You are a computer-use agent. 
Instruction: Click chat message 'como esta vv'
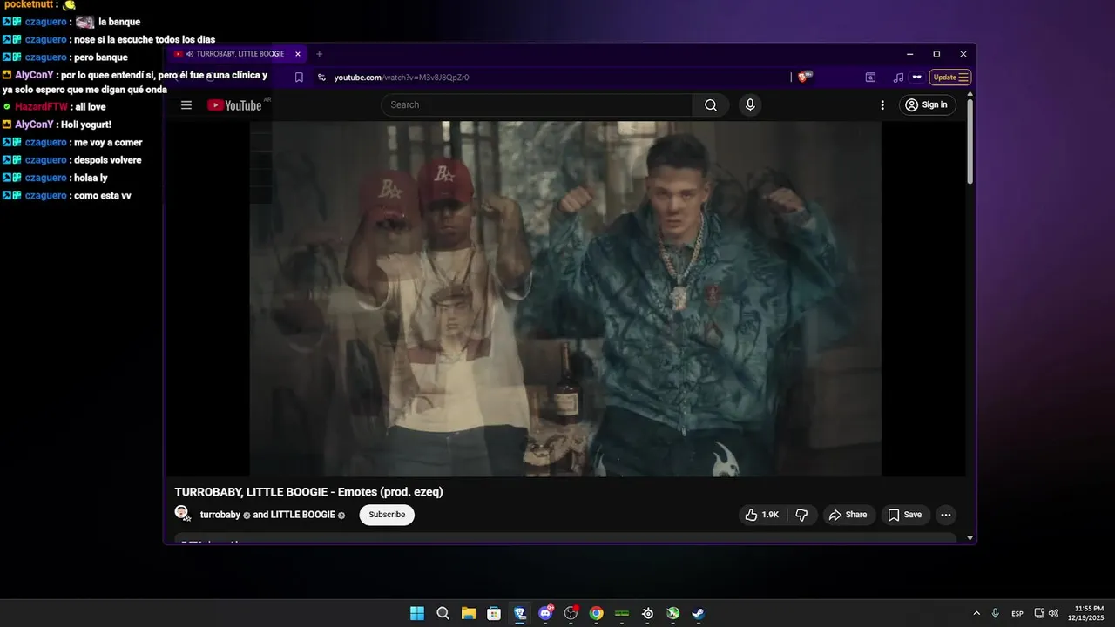103,196
